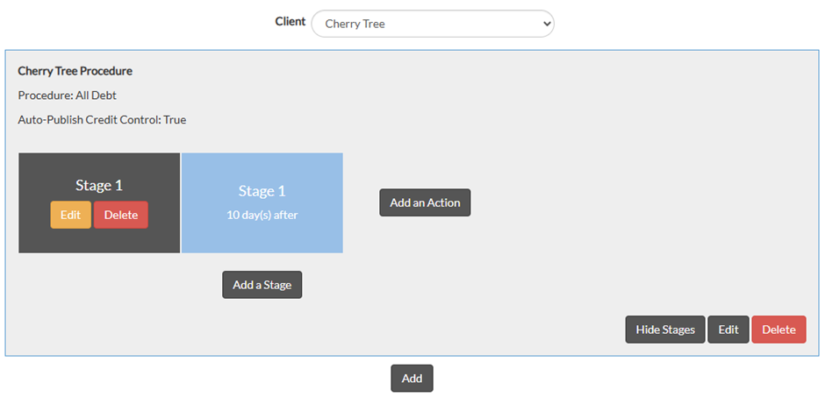The image size is (825, 397).
Task: Delete the procedure with the bottom-right Delete button
Action: pos(778,330)
